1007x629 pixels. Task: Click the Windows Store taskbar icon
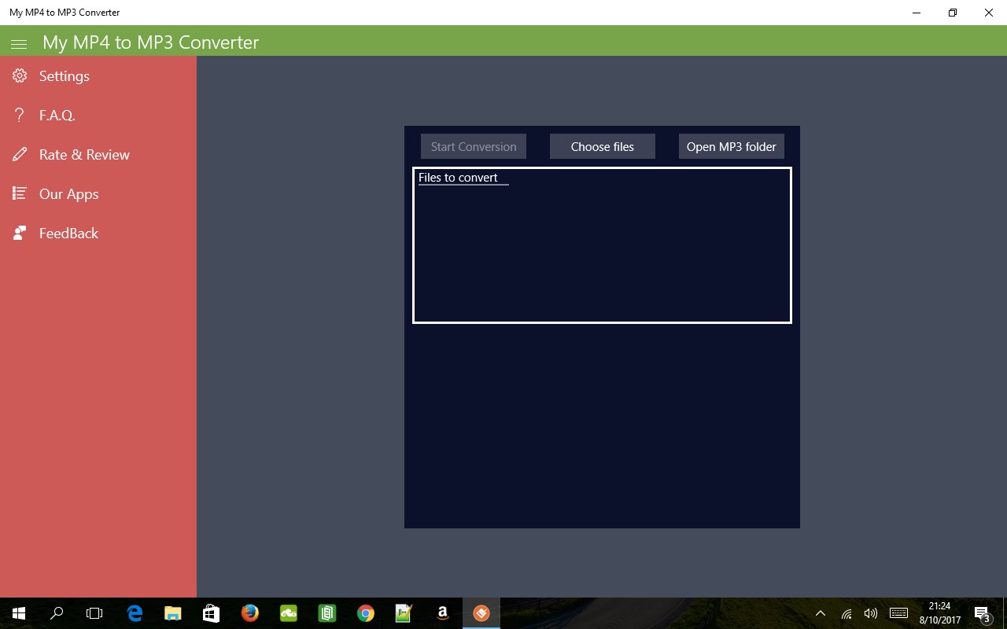pyautogui.click(x=211, y=613)
